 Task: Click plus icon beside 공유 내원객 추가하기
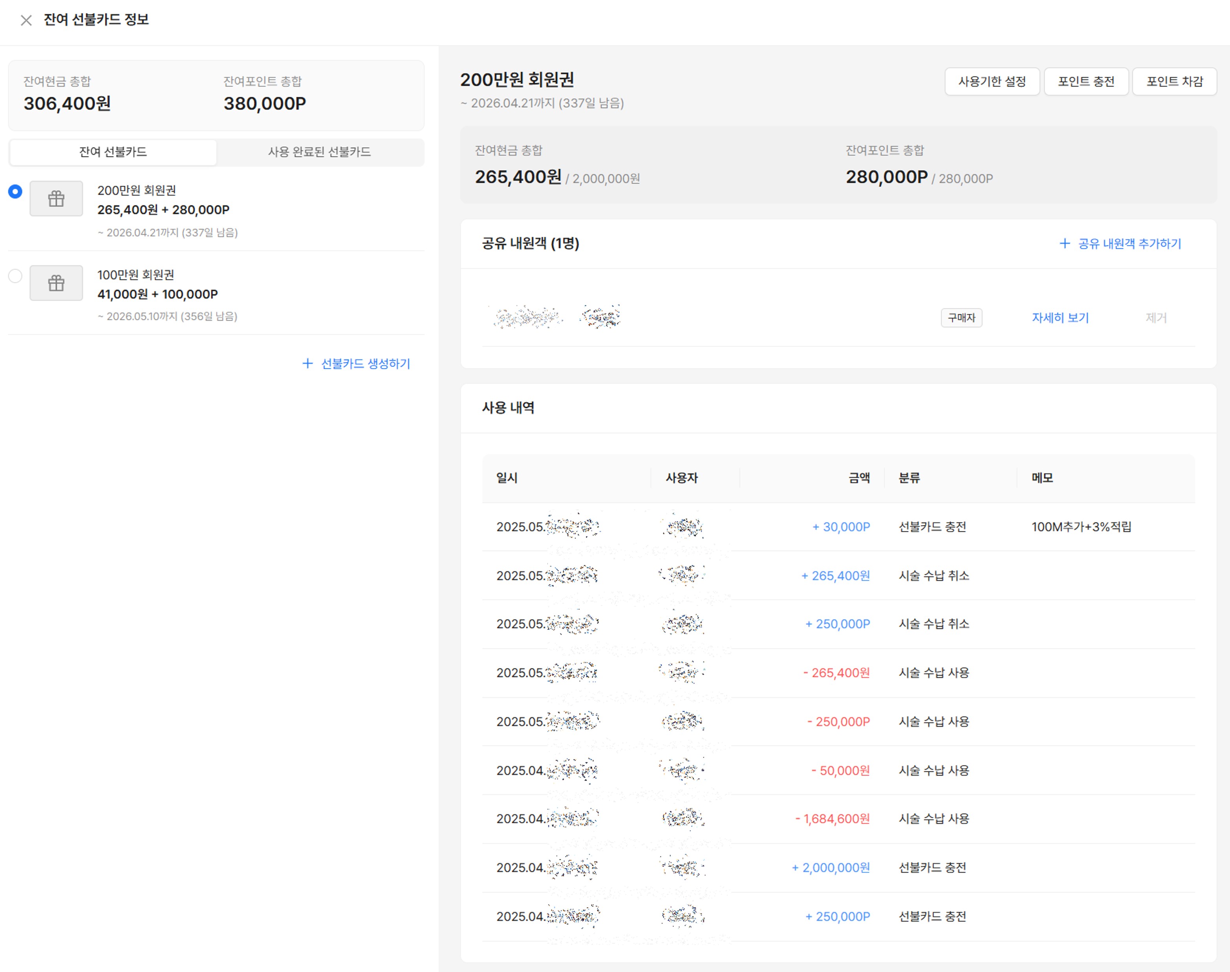pos(1064,243)
